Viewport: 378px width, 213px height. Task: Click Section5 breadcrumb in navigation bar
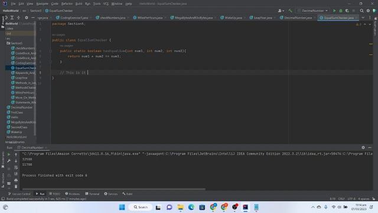tap(35, 11)
